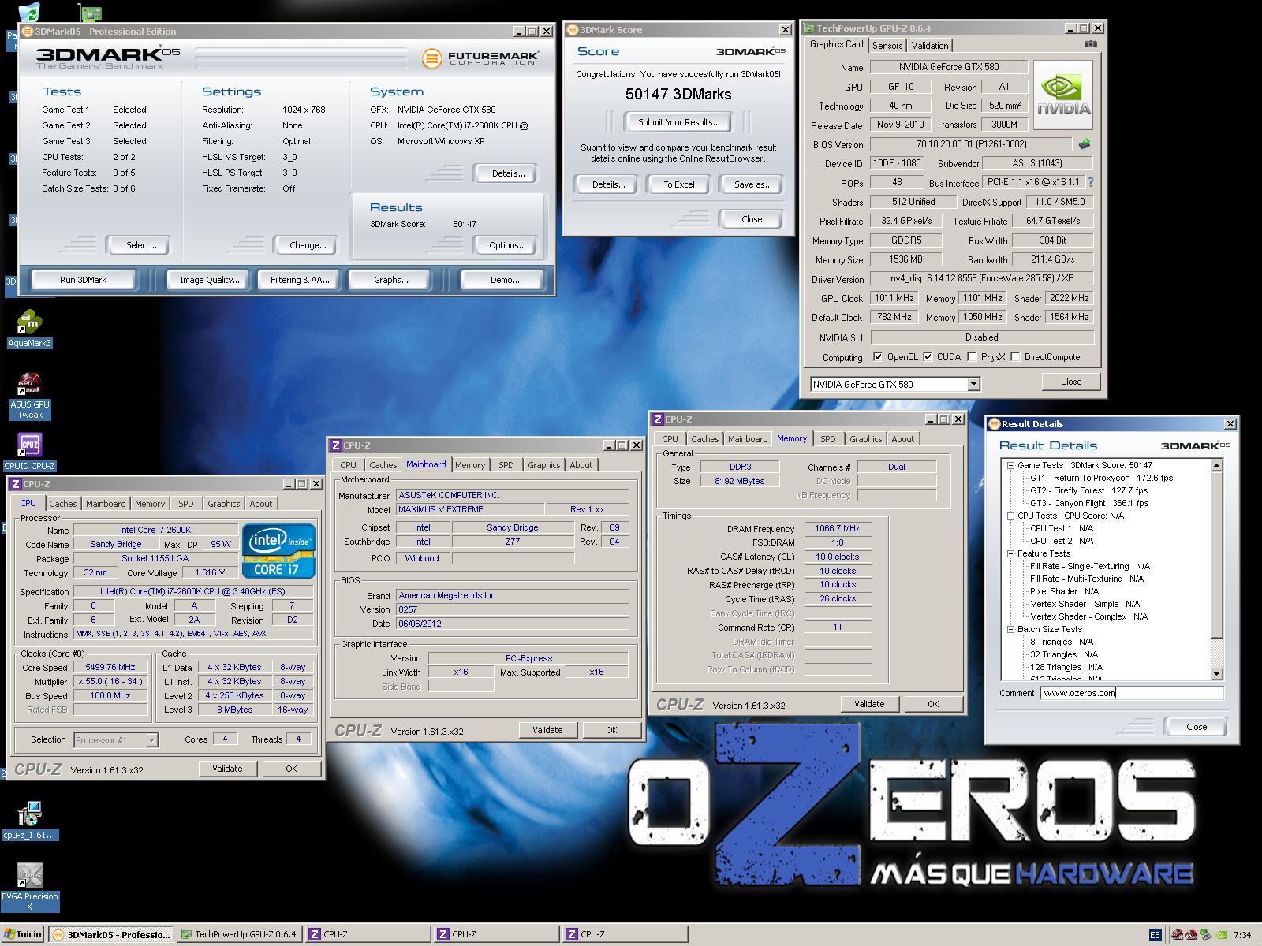Image resolution: width=1262 pixels, height=946 pixels.
Task: Click the bus interface question mark icon
Action: [1091, 182]
